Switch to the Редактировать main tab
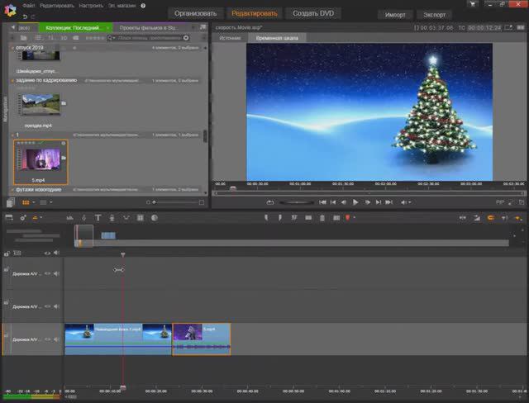The width and height of the screenshot is (529, 403). 255,13
